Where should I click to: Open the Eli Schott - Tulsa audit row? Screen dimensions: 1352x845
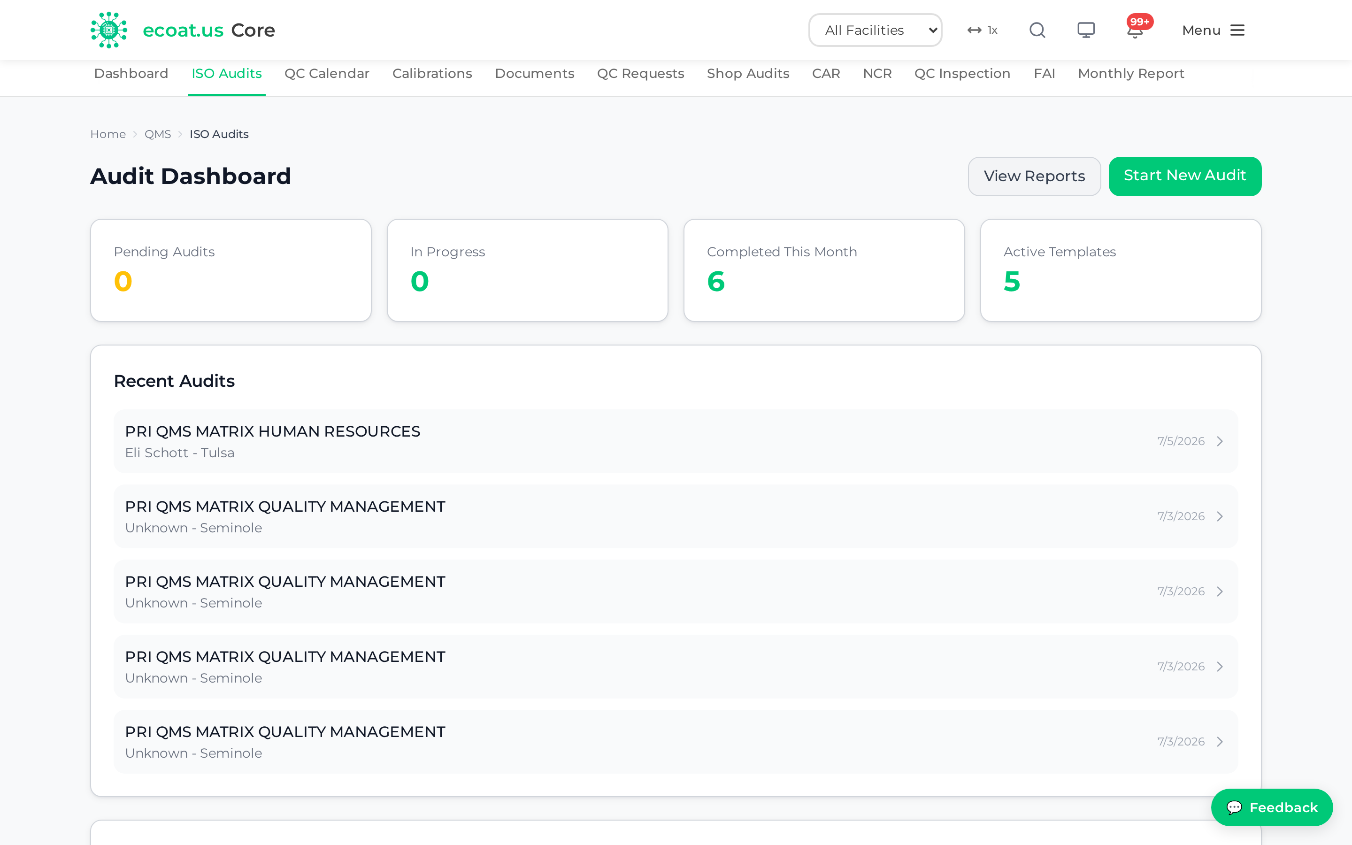676,441
